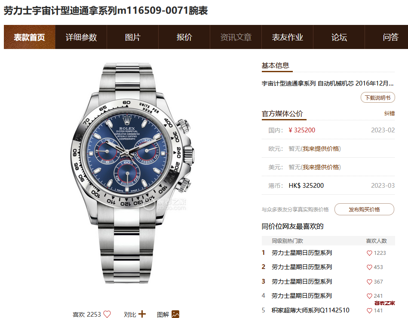
Task: Click the heart icon beside 1223 likes
Action: point(369,253)
